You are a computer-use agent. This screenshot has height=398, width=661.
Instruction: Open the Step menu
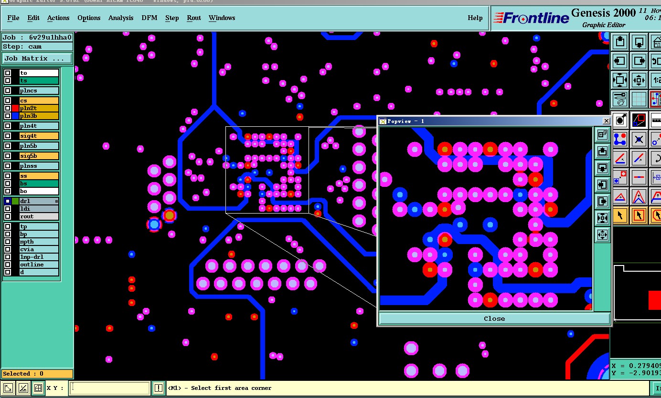[172, 18]
